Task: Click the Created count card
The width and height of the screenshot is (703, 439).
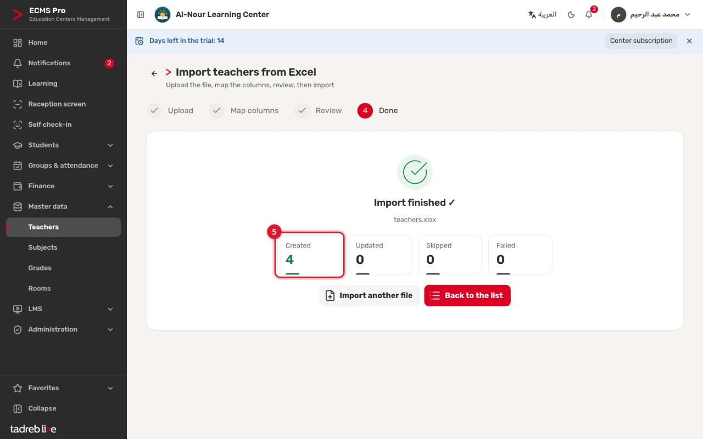Action: pos(310,255)
